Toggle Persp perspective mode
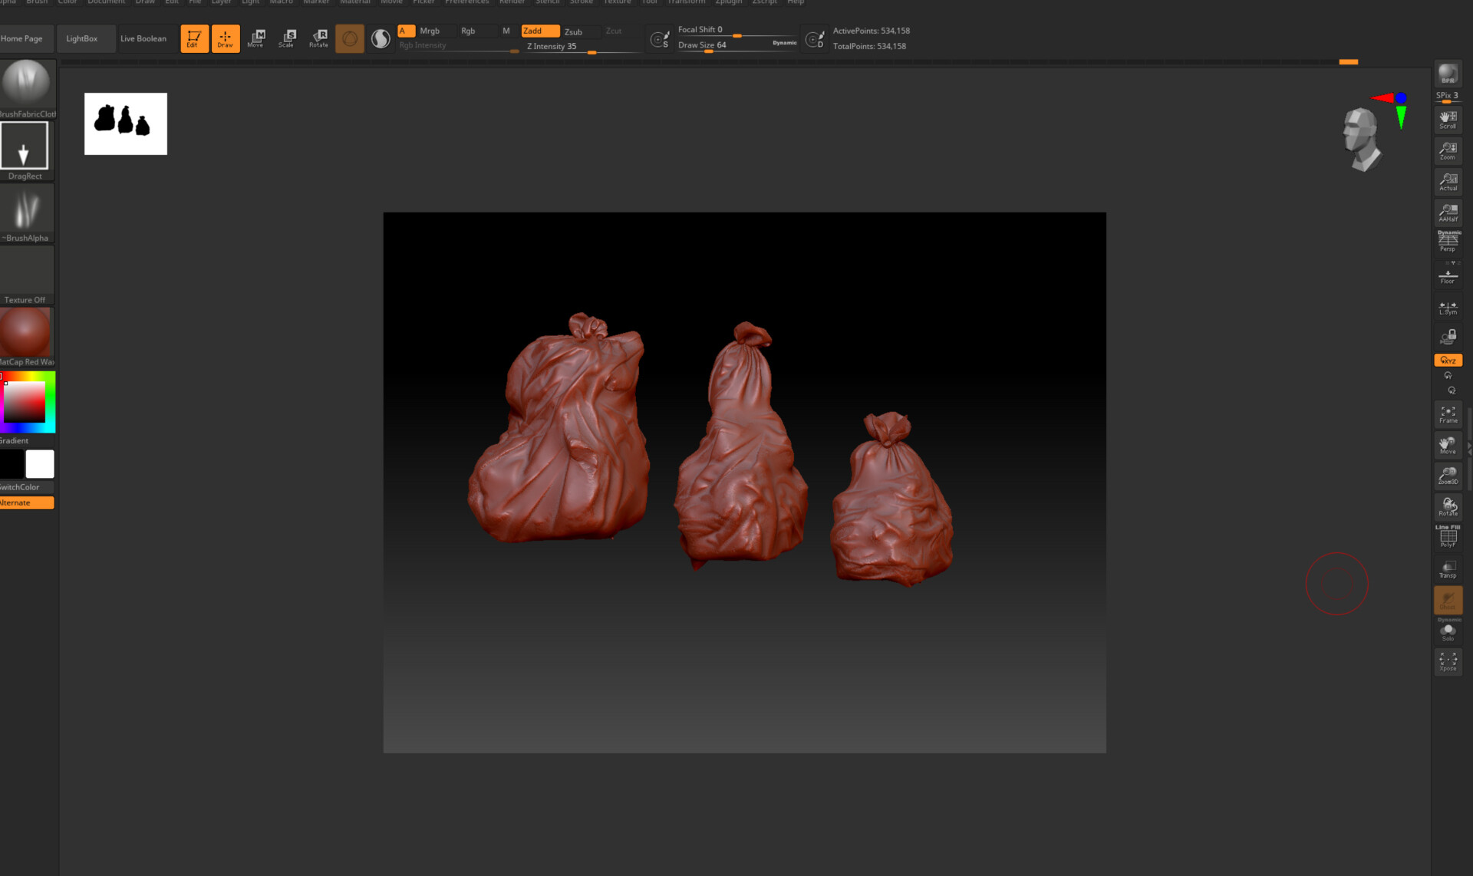 tap(1448, 242)
